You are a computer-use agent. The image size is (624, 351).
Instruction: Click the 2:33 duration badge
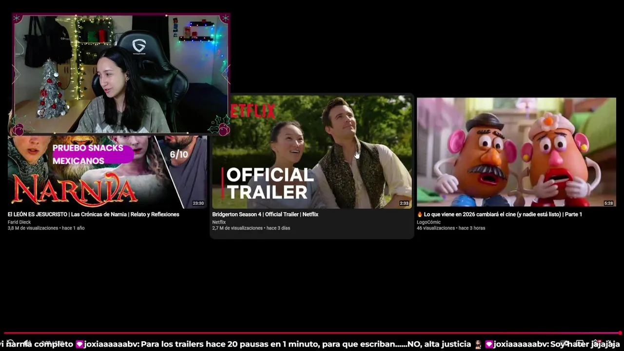click(404, 203)
